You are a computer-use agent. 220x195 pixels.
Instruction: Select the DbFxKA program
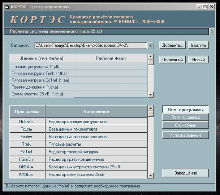27,167
